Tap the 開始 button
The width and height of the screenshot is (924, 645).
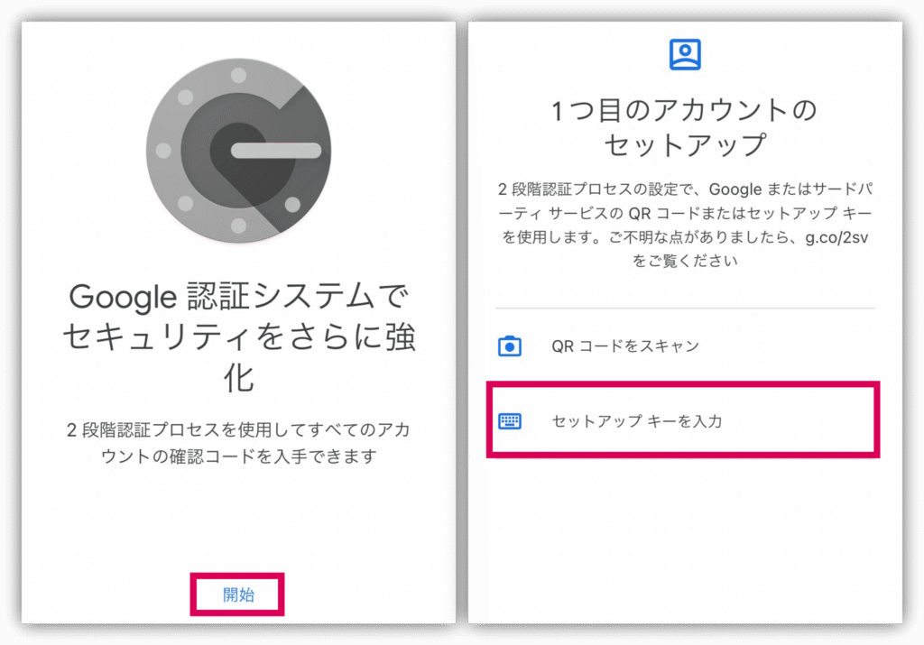click(x=238, y=594)
